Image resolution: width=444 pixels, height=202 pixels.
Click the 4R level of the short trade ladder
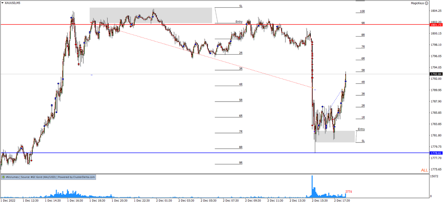coord(240,85)
